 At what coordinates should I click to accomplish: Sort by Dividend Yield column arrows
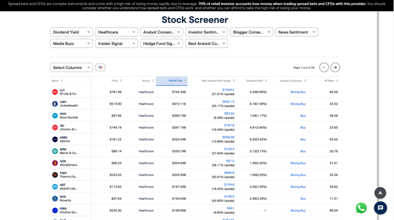point(266,81)
